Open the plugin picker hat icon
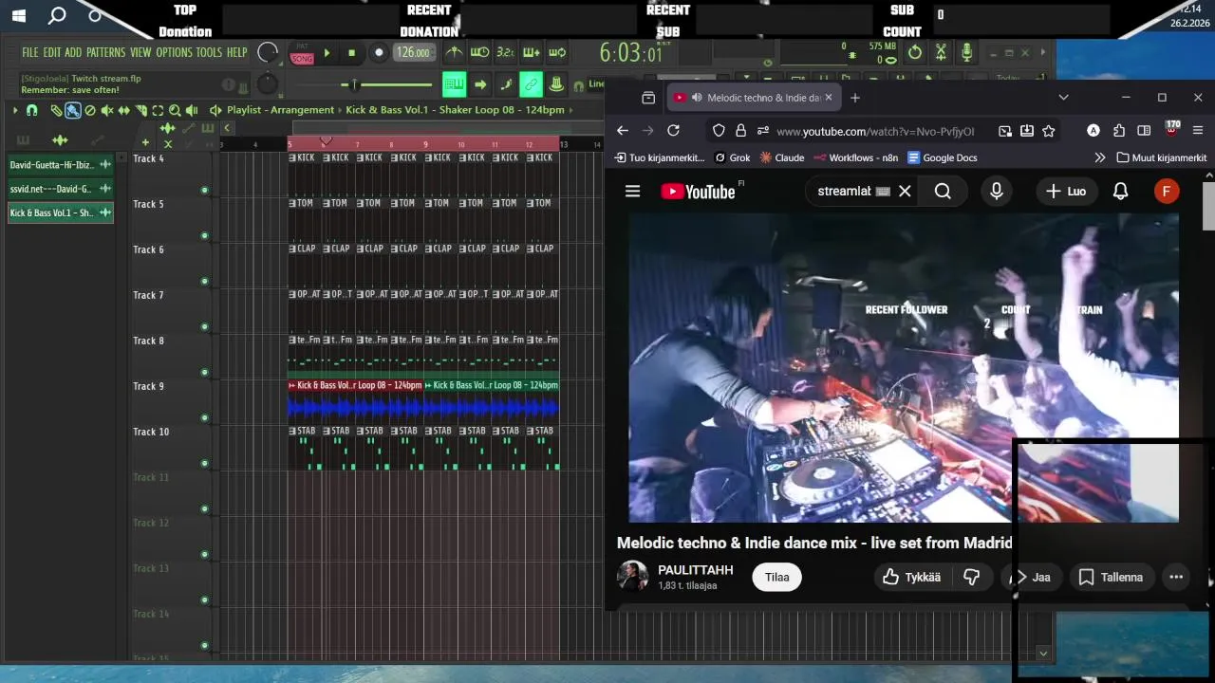Image resolution: width=1215 pixels, height=683 pixels. click(x=556, y=84)
